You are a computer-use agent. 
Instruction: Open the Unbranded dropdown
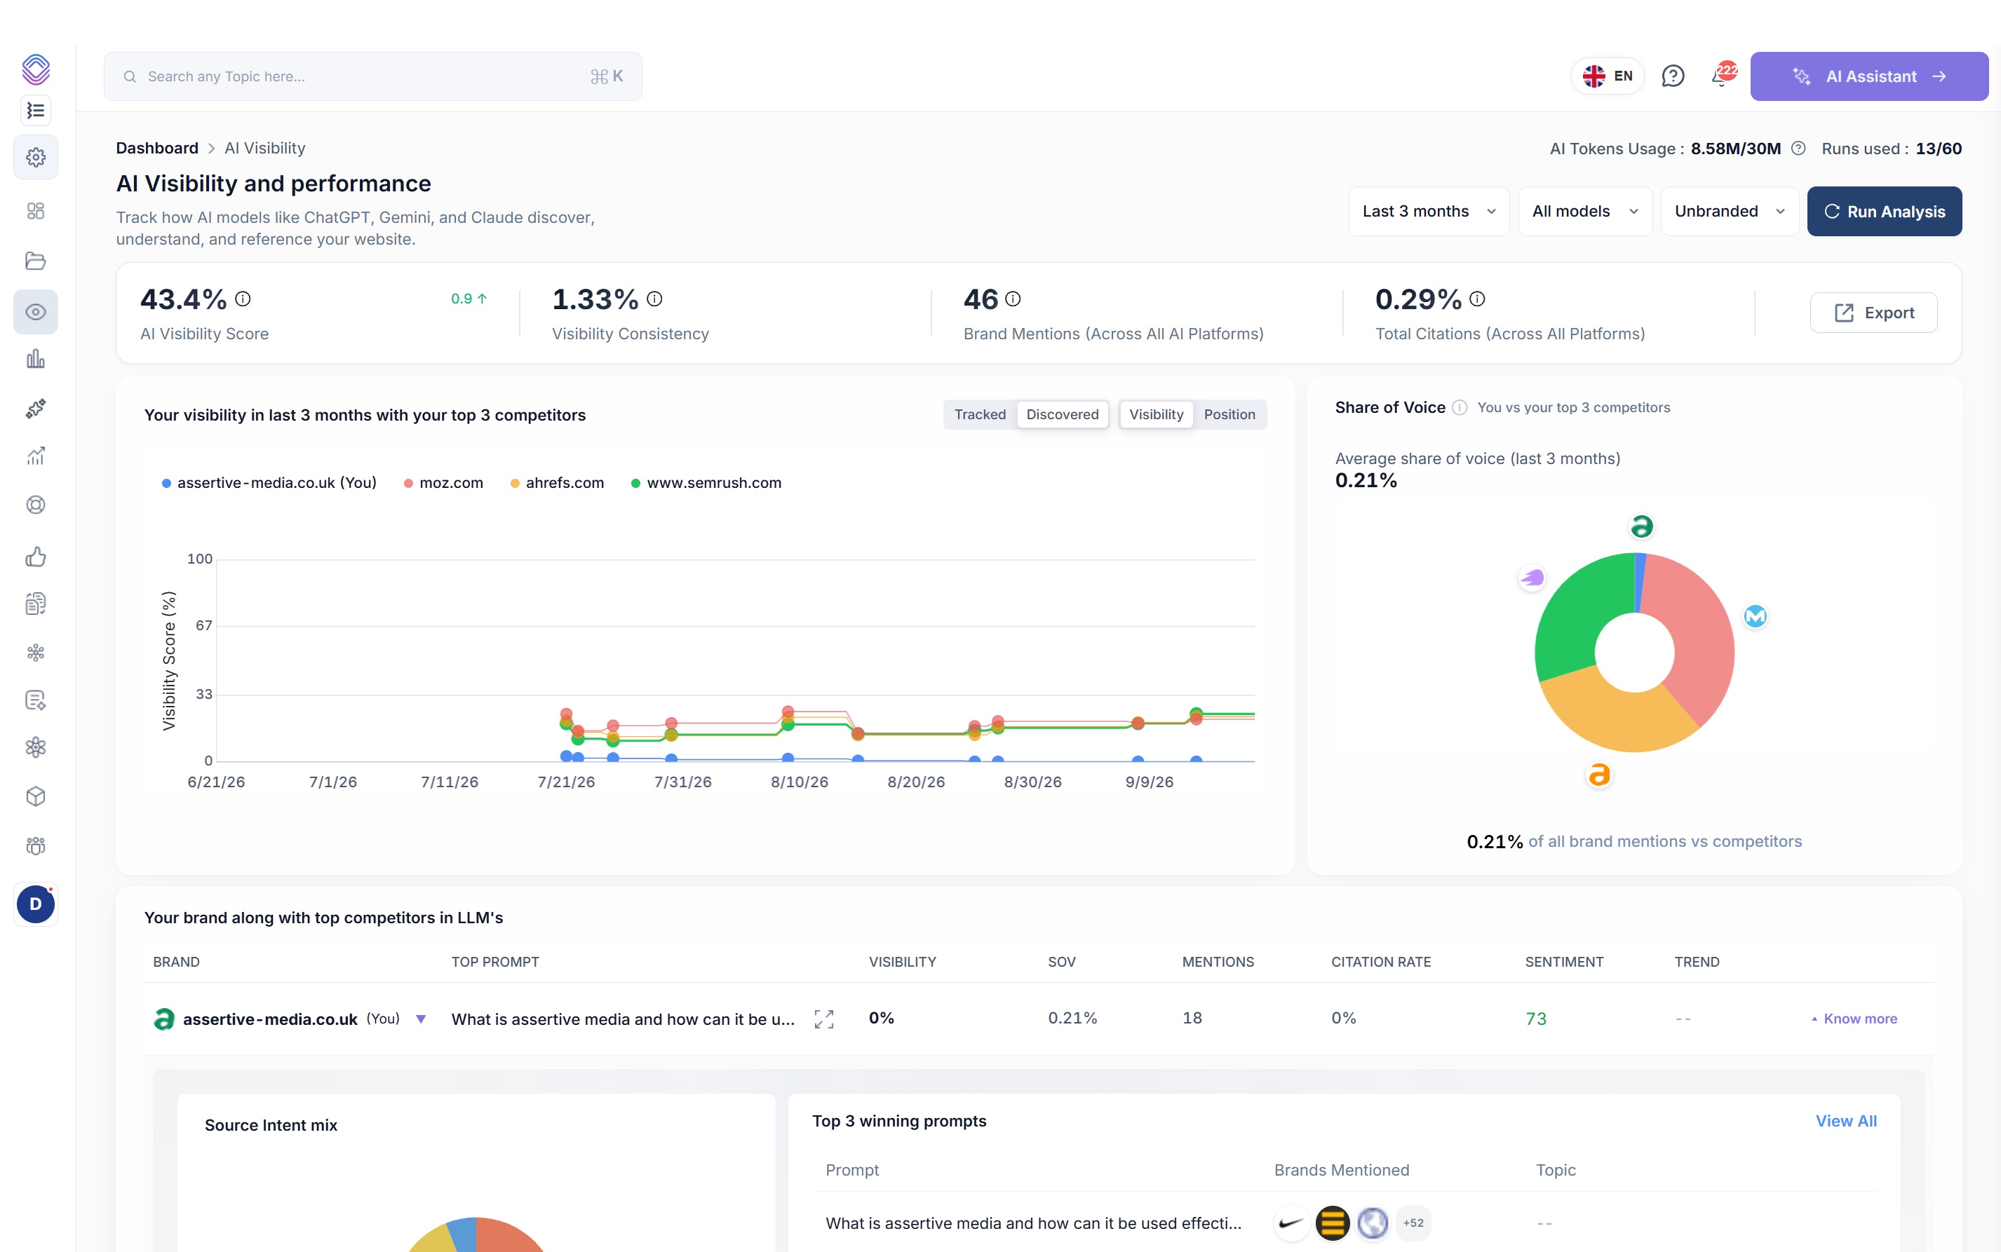1730,211
